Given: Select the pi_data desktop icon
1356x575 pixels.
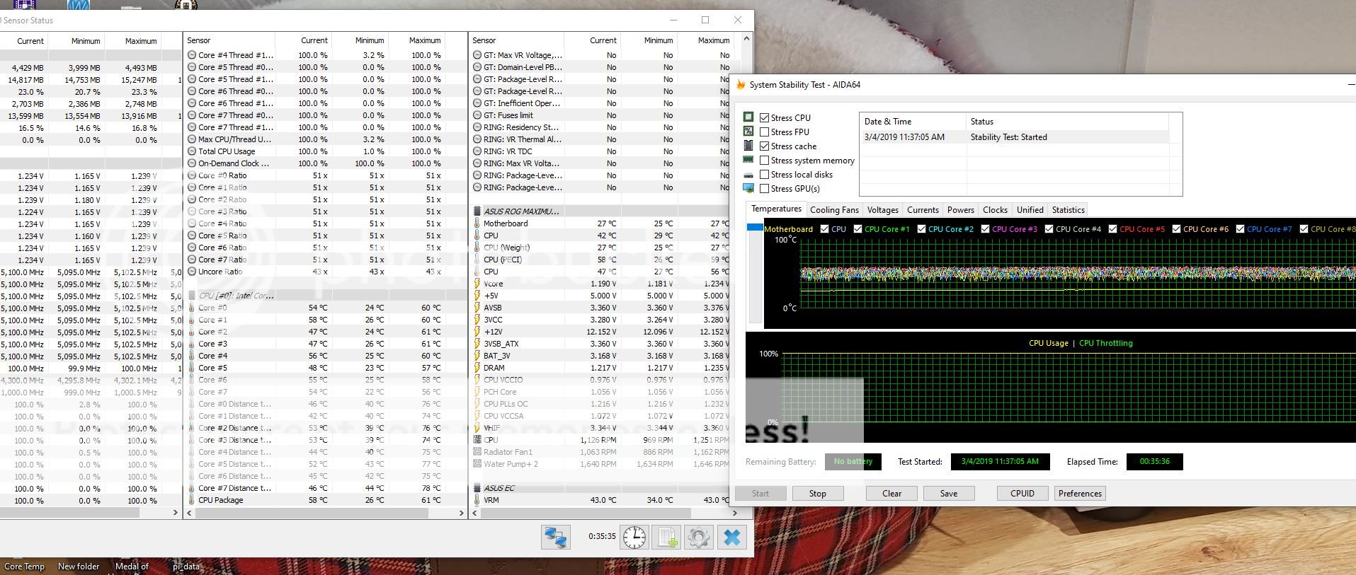Looking at the screenshot, I should tap(186, 567).
